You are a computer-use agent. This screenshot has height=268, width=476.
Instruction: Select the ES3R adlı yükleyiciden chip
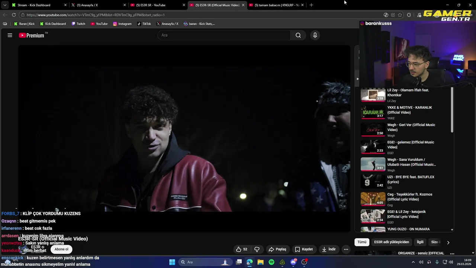pyautogui.click(x=391, y=242)
